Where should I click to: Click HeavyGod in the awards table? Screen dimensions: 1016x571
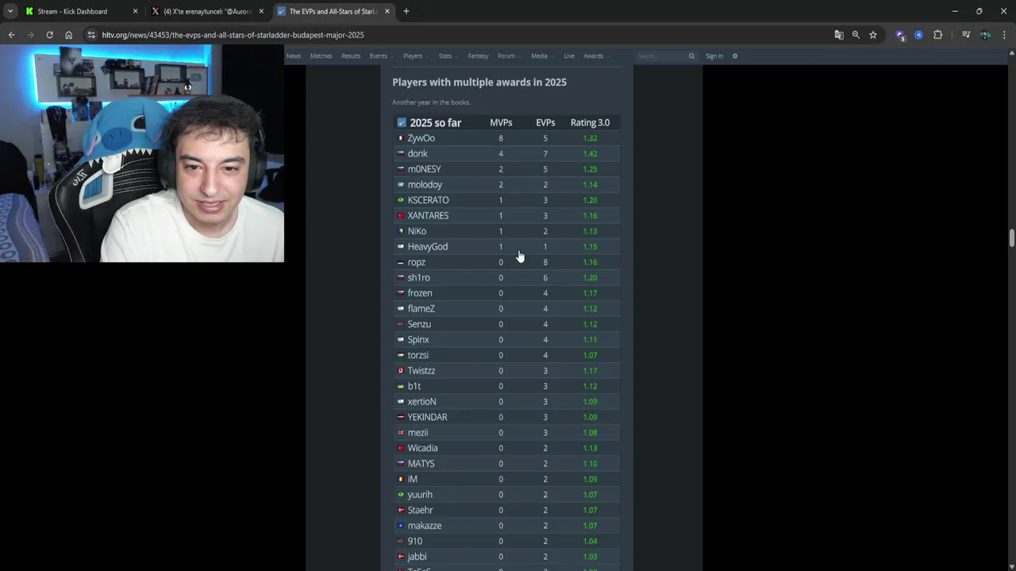click(x=427, y=247)
